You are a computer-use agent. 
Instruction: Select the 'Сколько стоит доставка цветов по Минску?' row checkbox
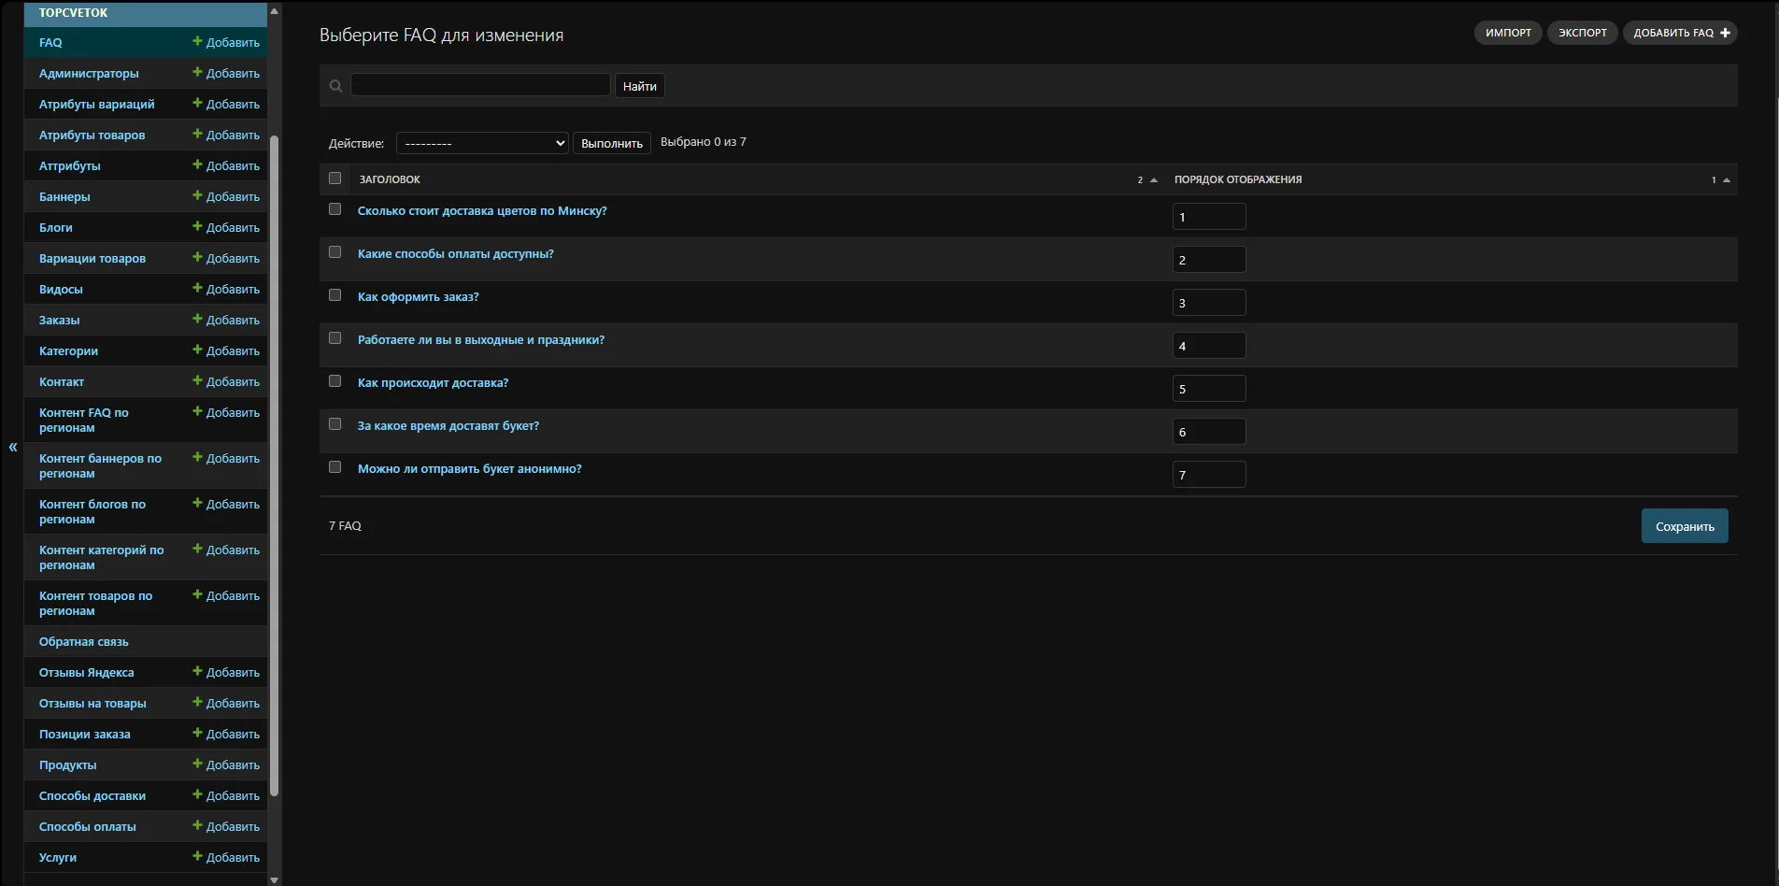335,209
